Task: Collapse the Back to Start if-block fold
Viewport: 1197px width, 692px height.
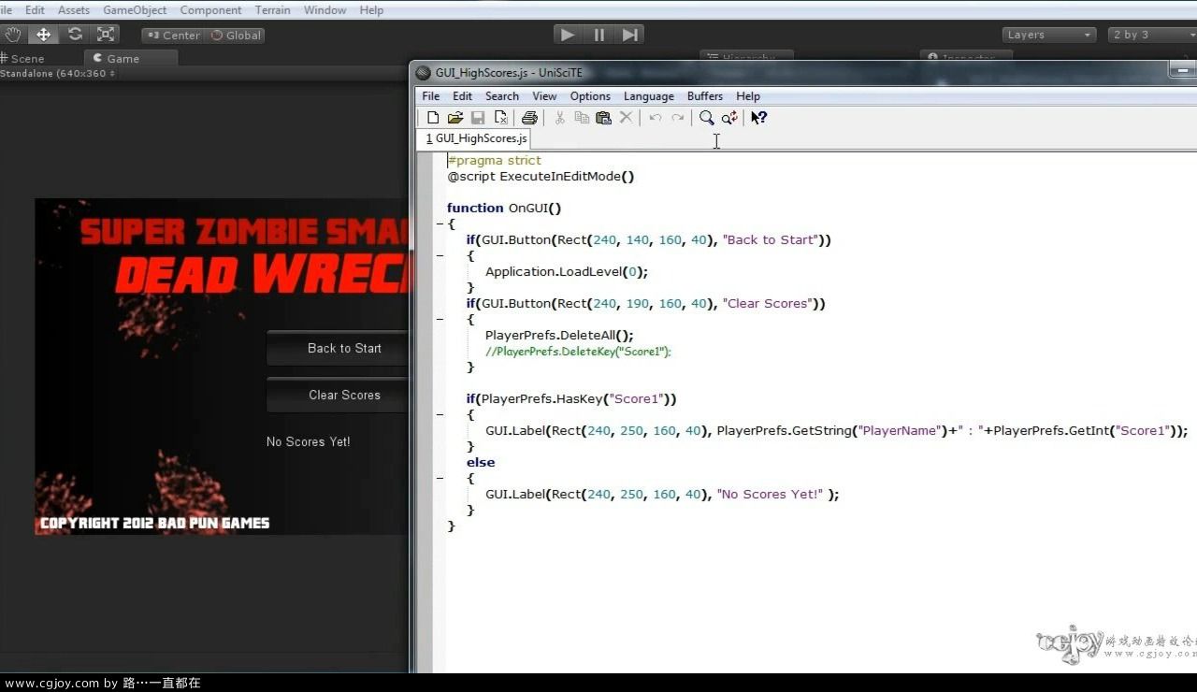Action: point(440,256)
